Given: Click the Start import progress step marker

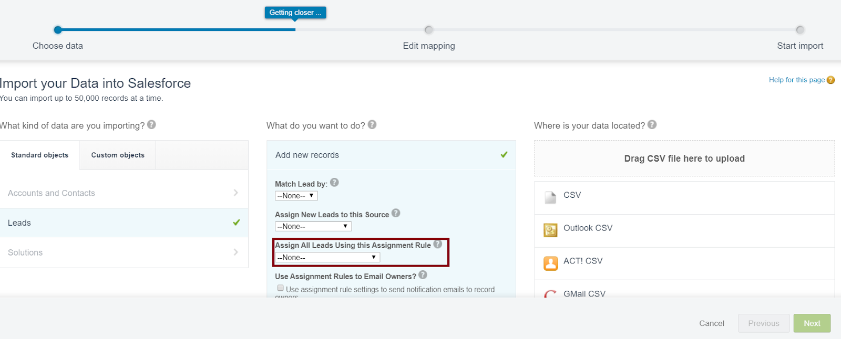Looking at the screenshot, I should pyautogui.click(x=800, y=30).
